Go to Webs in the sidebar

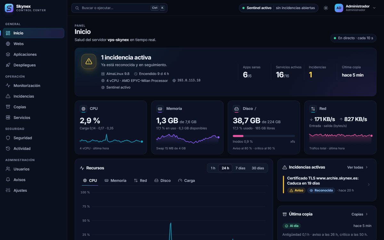34,44
